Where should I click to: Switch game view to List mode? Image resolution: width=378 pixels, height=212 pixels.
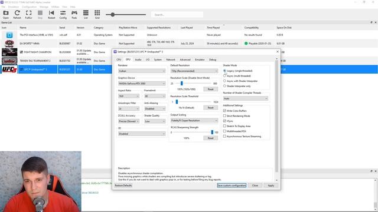86,14
